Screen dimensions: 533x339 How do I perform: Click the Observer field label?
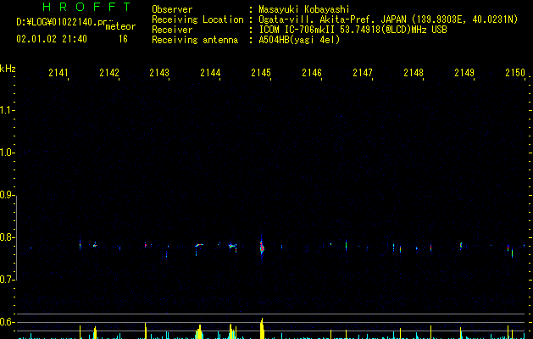pos(172,9)
